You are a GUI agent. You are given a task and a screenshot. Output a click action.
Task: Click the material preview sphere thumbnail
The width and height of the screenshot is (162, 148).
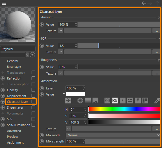18,25
